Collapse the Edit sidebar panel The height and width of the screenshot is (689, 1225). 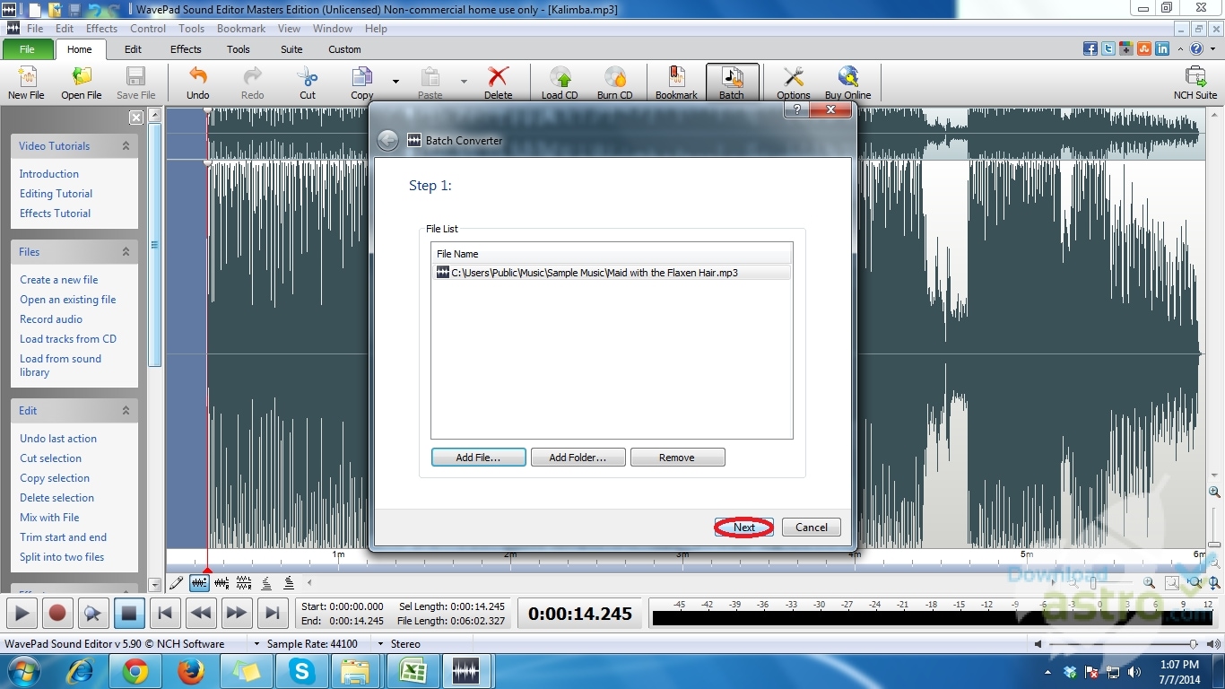[126, 411]
